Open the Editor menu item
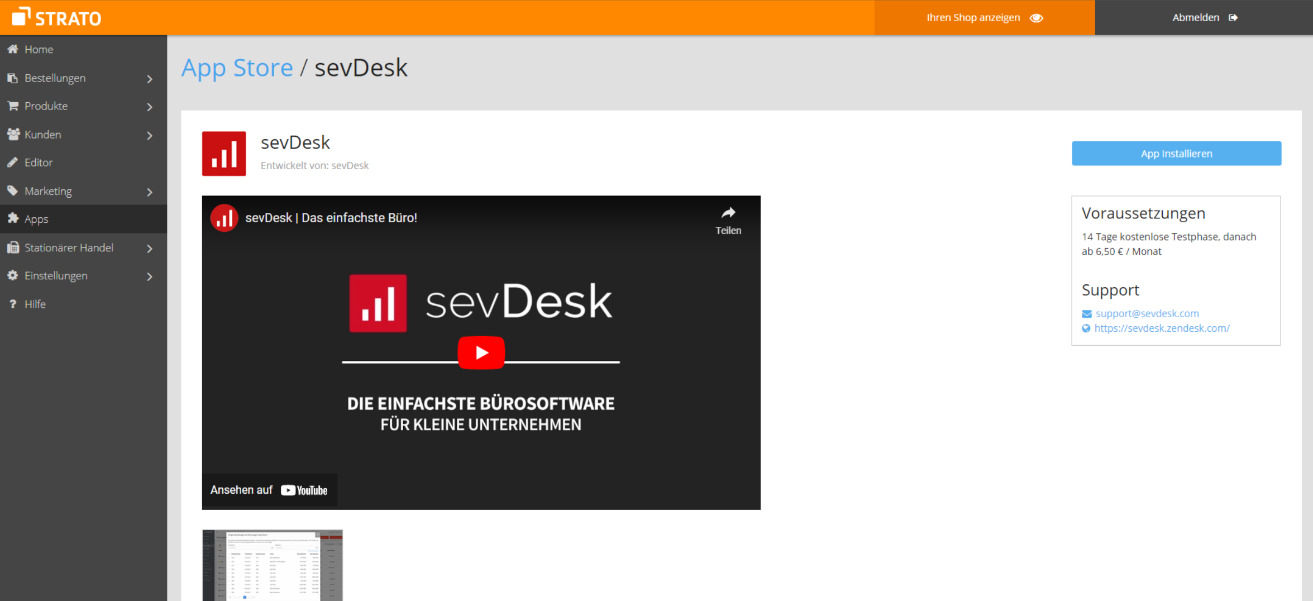This screenshot has height=601, width=1313. (83, 163)
